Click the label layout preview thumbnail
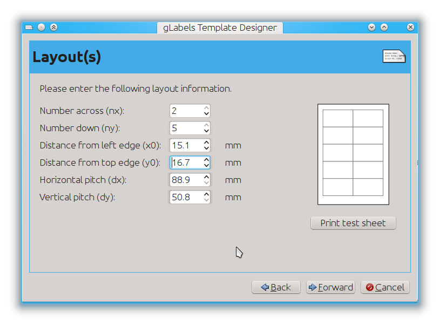This screenshot has height=325, width=440. pos(353,154)
